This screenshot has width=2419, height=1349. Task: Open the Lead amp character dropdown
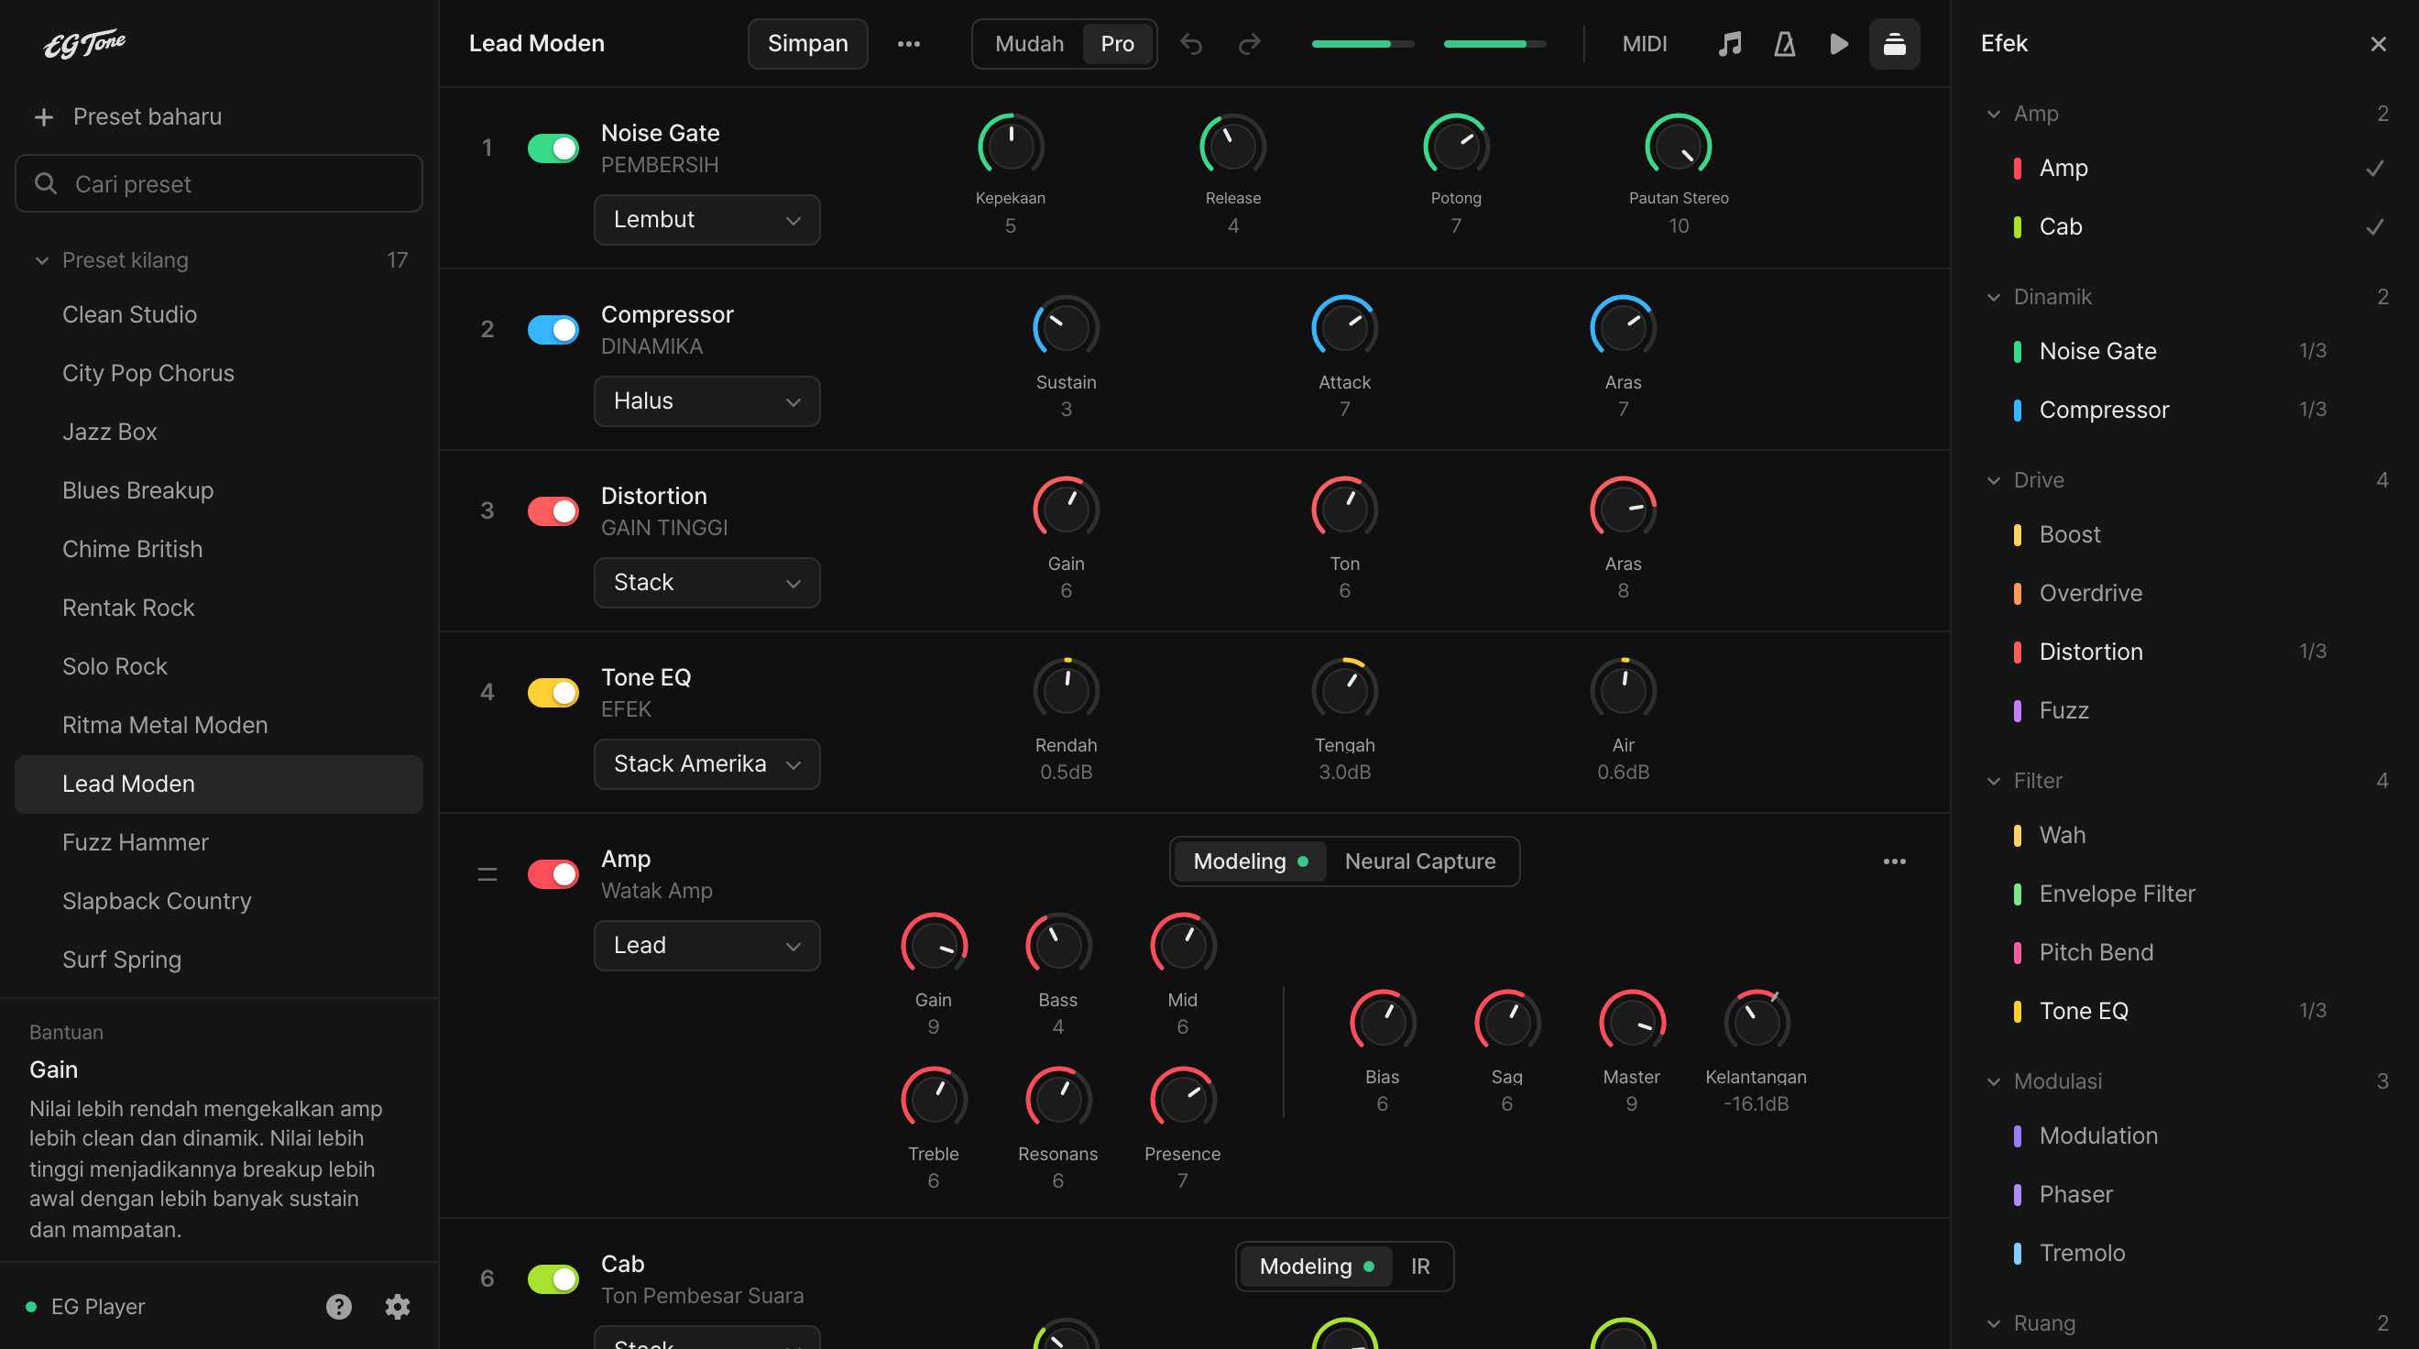pyautogui.click(x=706, y=945)
